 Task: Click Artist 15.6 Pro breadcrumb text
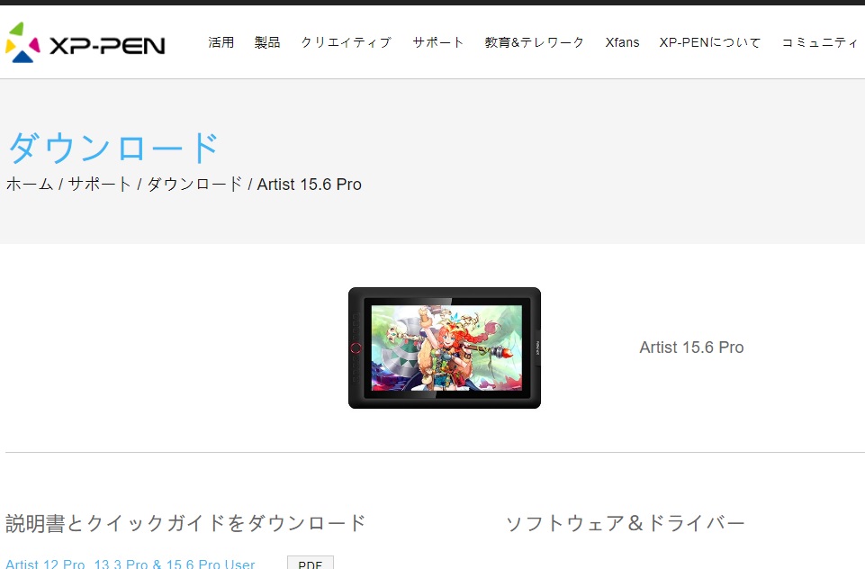coord(310,184)
